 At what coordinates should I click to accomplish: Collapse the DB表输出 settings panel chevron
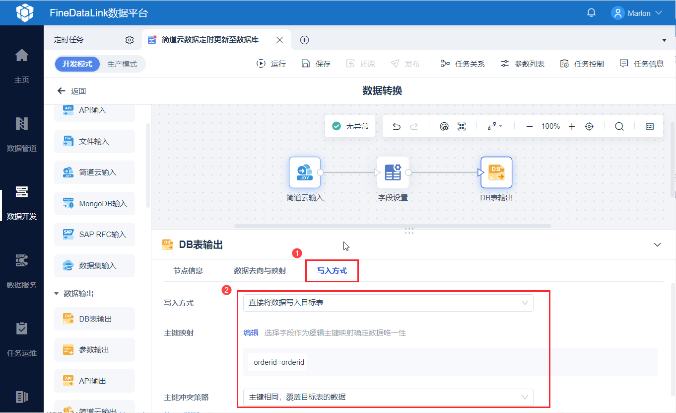pyautogui.click(x=658, y=245)
